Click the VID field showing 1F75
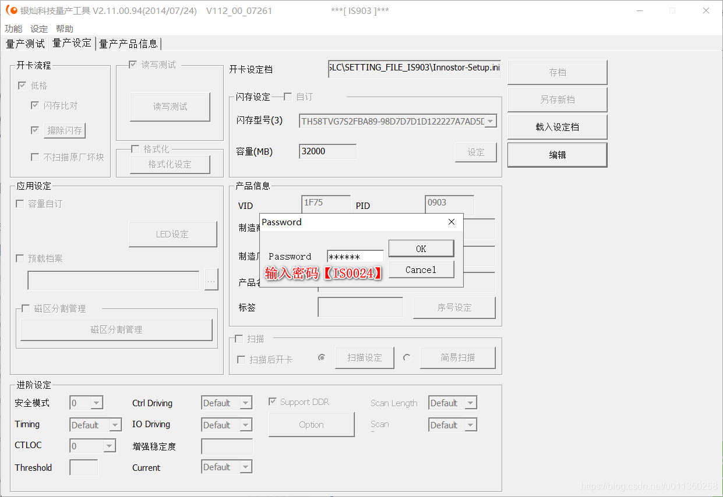Screen dimensions: 723x497 (326, 204)
